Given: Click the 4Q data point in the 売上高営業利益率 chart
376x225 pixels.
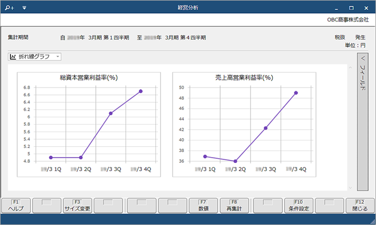Looking at the screenshot, I should 296,93.
